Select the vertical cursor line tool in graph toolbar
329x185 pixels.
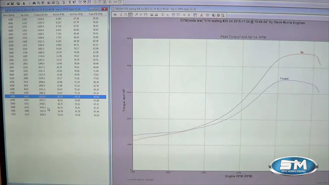click(121, 15)
